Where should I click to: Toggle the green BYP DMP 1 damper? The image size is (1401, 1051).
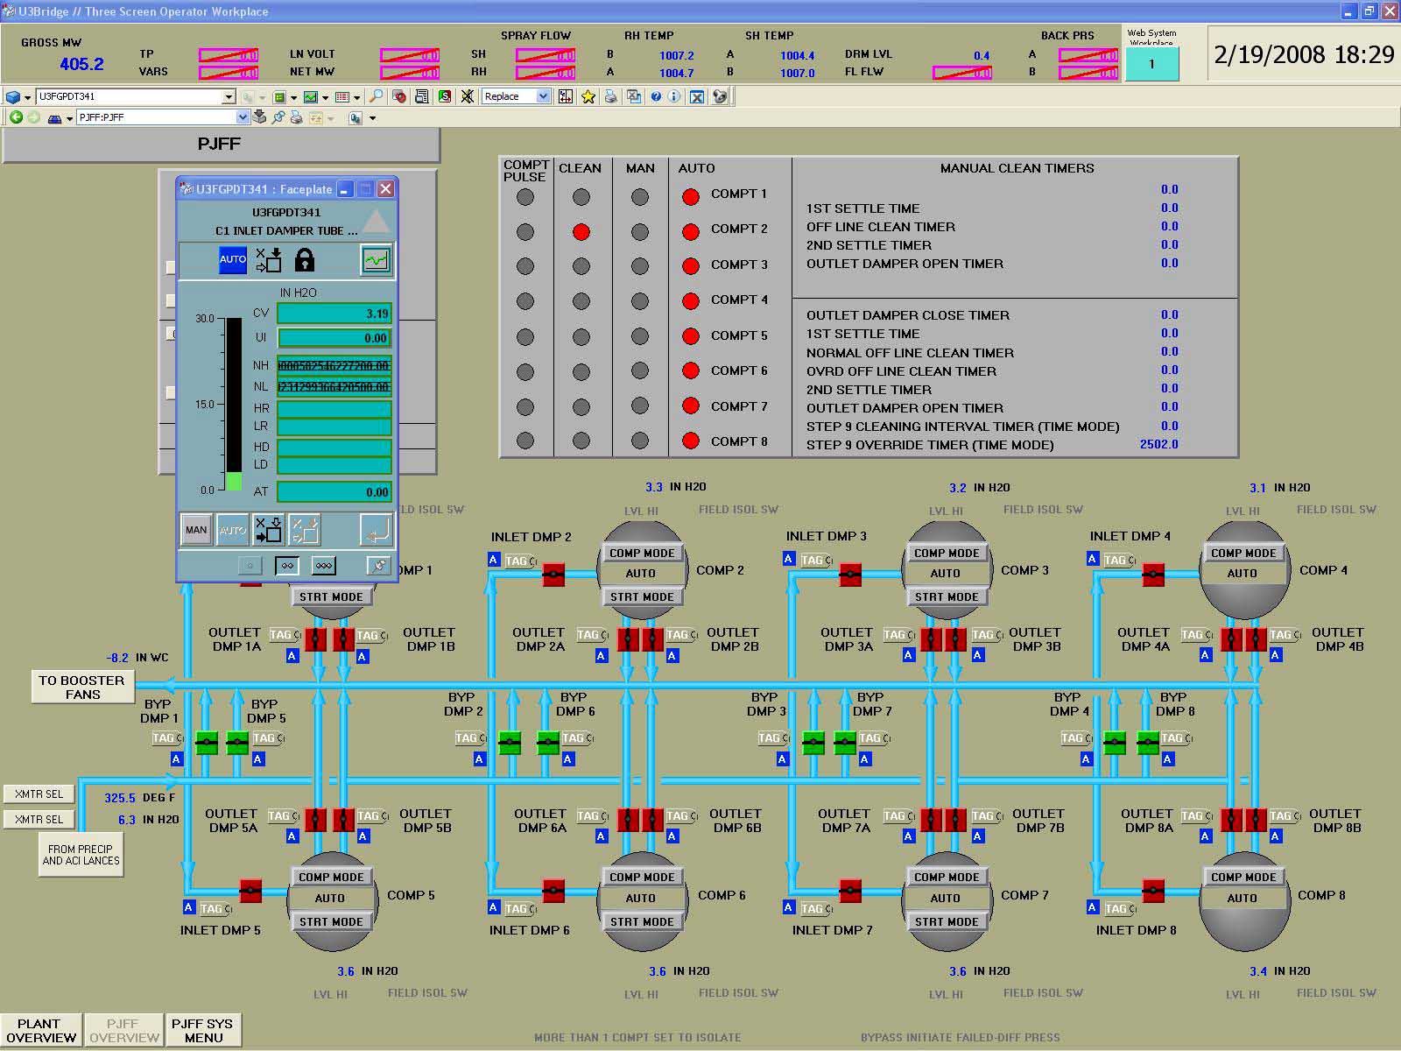click(x=207, y=744)
